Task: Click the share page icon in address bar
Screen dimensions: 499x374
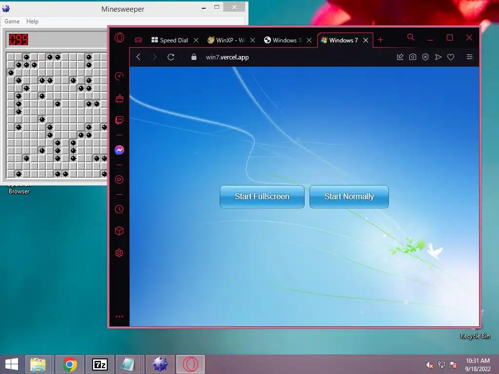Action: tap(400, 57)
